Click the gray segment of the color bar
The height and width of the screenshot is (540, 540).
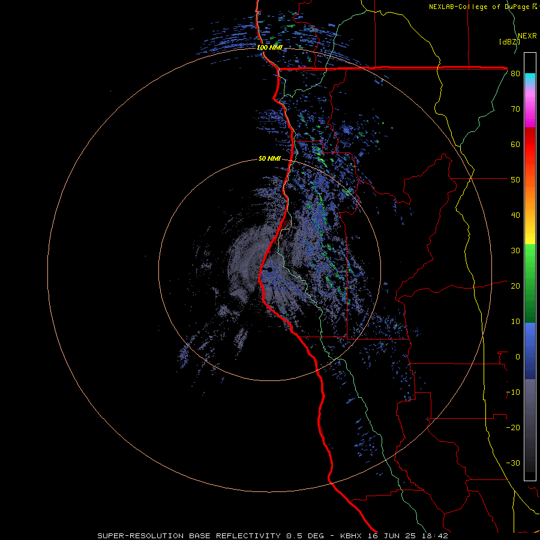pos(530,425)
